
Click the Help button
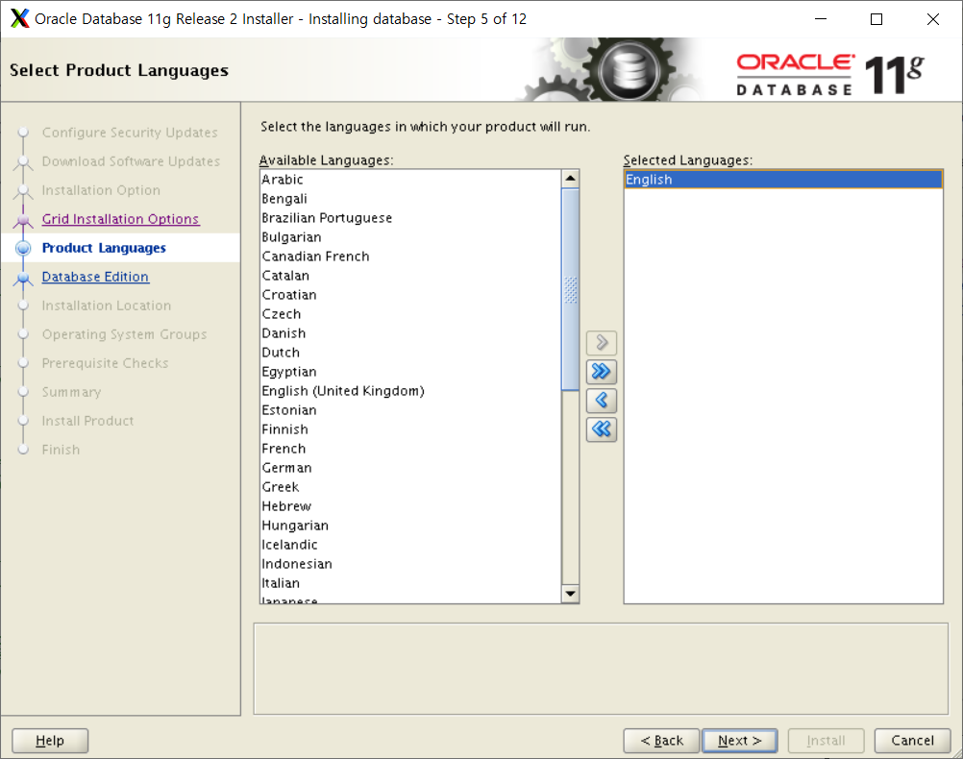pos(50,741)
